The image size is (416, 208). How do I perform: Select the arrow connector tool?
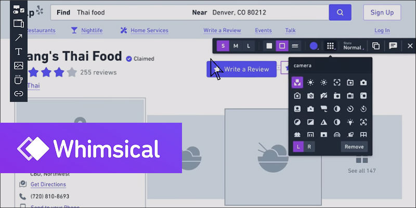tap(19, 37)
